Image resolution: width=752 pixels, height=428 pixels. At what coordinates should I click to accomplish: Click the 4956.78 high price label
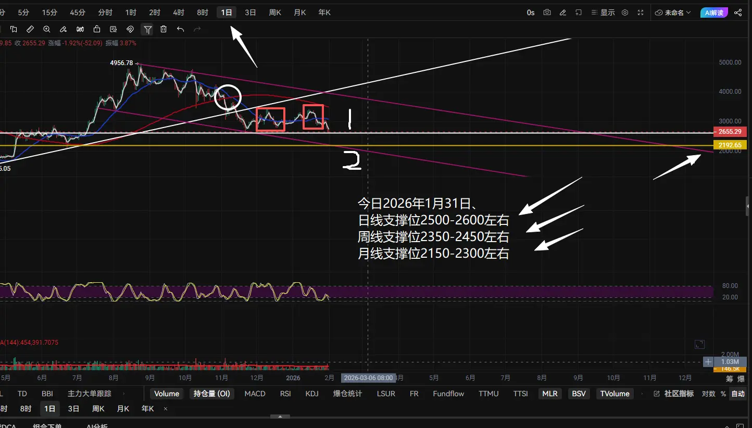(122, 63)
